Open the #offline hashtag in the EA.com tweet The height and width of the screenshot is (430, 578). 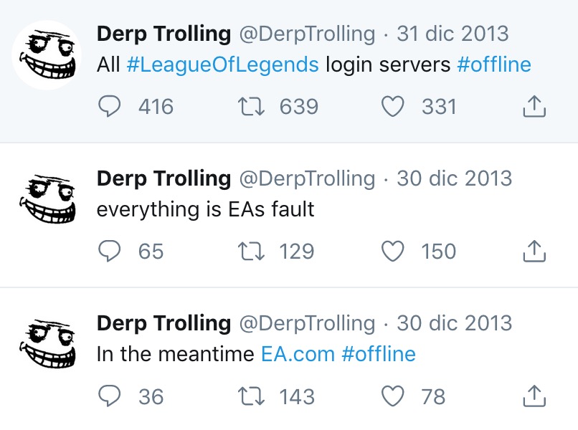click(x=379, y=354)
